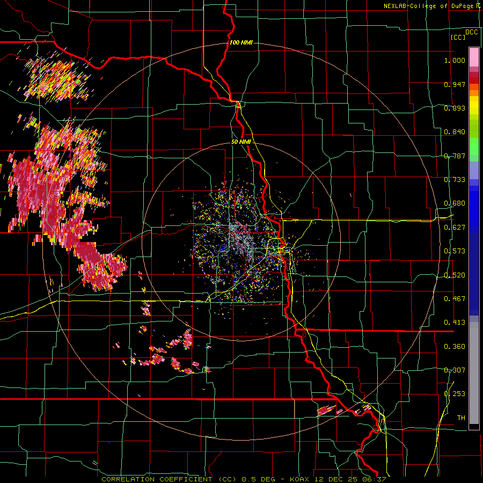Screen dimensions: 483x483
Task: Click the 12 DEC 25 06:37 timestamp
Action: coord(350,479)
